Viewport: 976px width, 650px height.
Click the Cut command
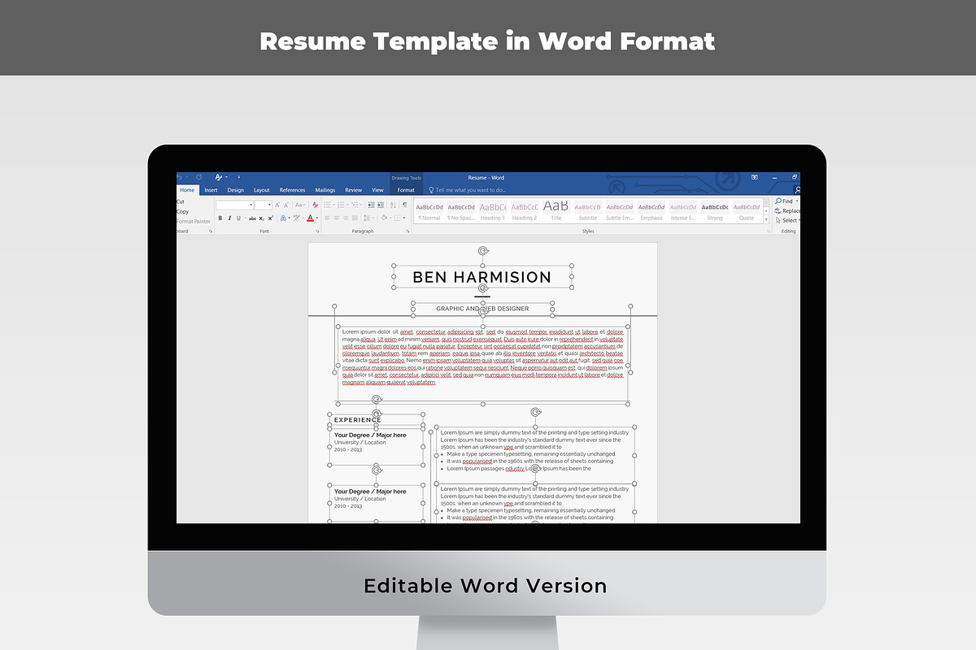tap(181, 201)
